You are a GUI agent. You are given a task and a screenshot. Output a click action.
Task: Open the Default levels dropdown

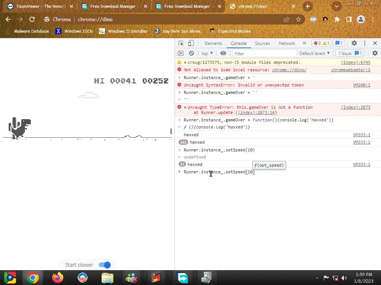point(314,53)
